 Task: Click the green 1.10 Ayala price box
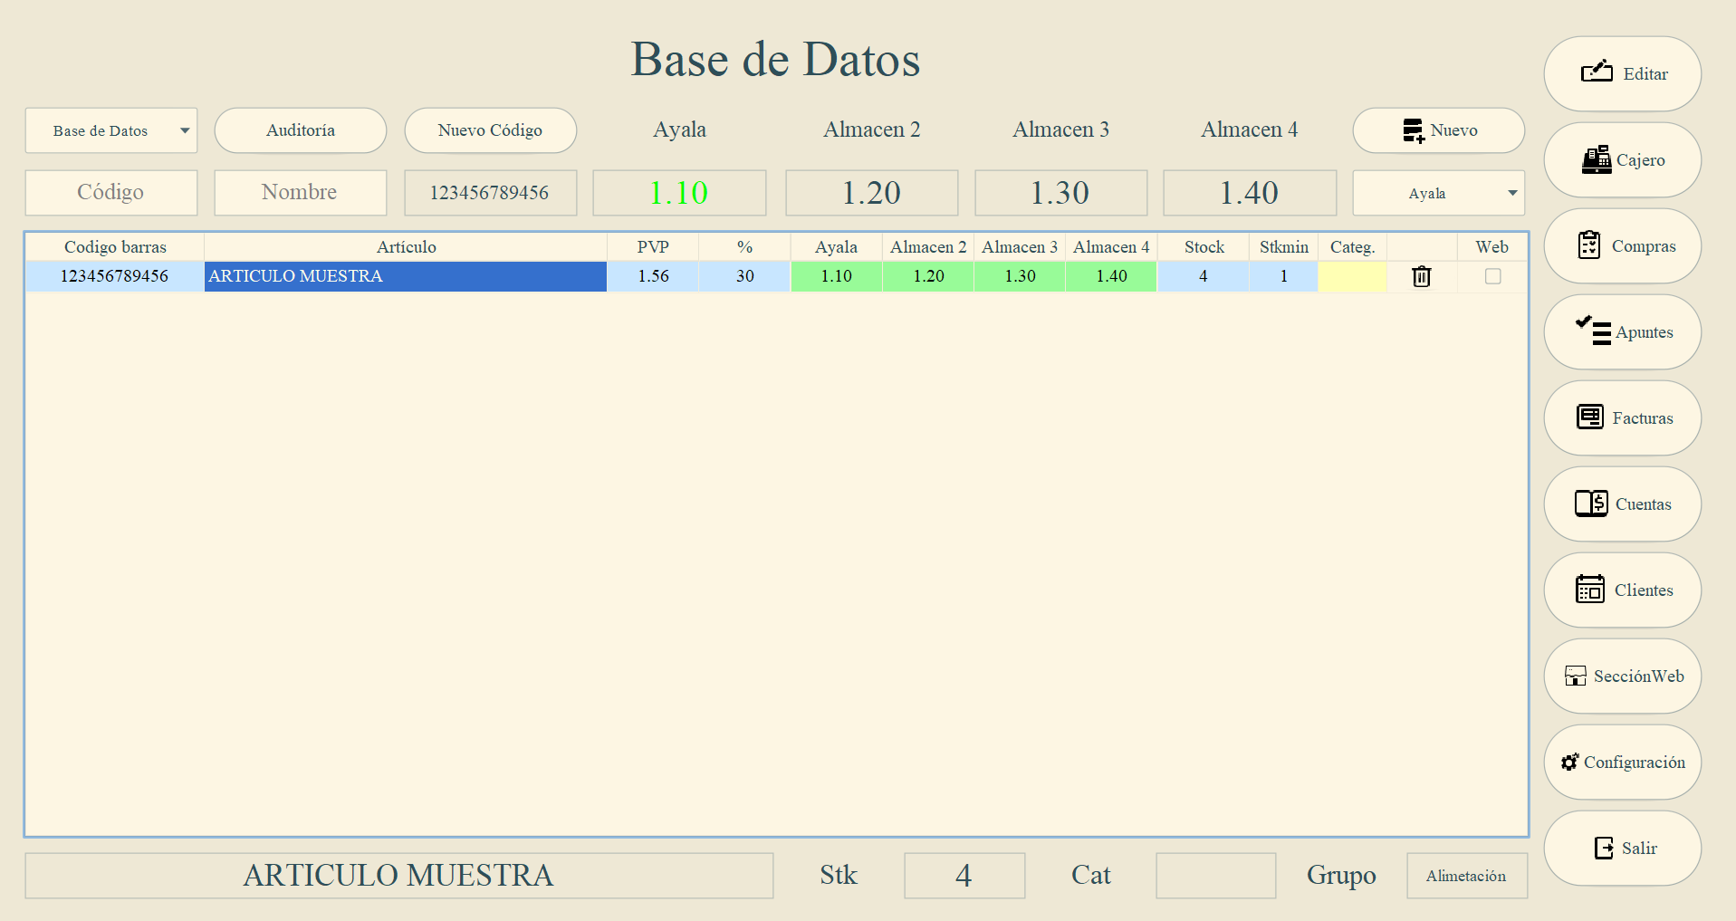(x=680, y=193)
